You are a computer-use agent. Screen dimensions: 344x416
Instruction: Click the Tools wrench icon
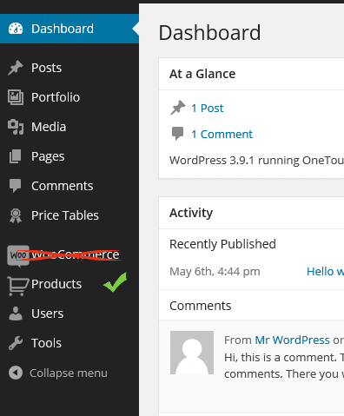pos(16,343)
